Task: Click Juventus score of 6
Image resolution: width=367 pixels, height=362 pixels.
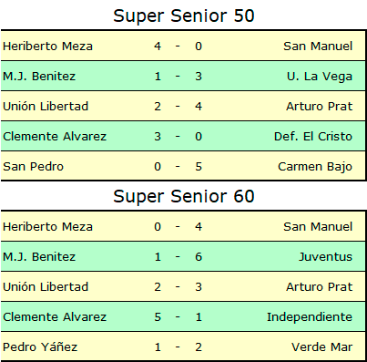Action: [199, 257]
